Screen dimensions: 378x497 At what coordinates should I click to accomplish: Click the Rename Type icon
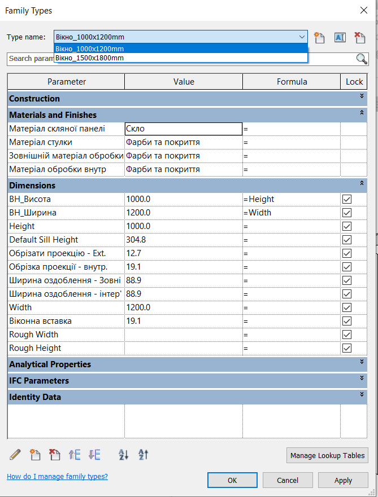340,37
